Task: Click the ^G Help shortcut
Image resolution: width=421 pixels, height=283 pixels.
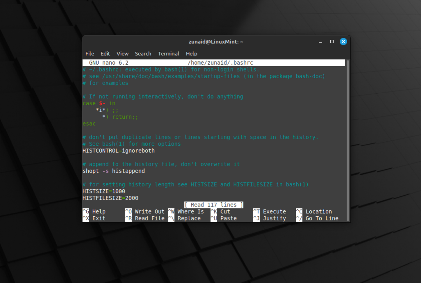Action: (x=94, y=211)
